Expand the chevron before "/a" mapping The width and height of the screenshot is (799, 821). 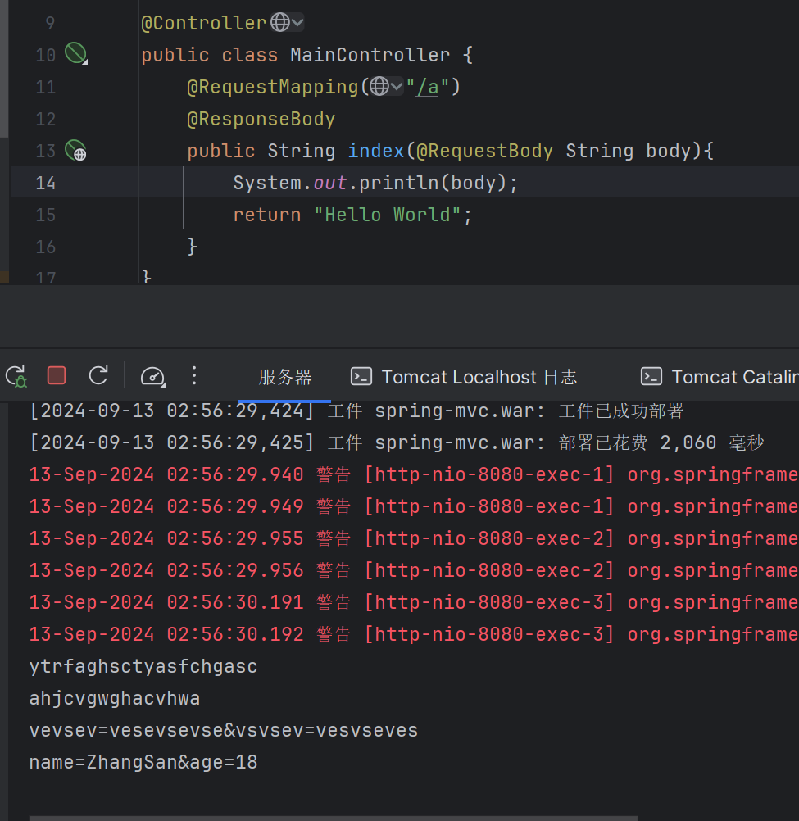pyautogui.click(x=397, y=86)
